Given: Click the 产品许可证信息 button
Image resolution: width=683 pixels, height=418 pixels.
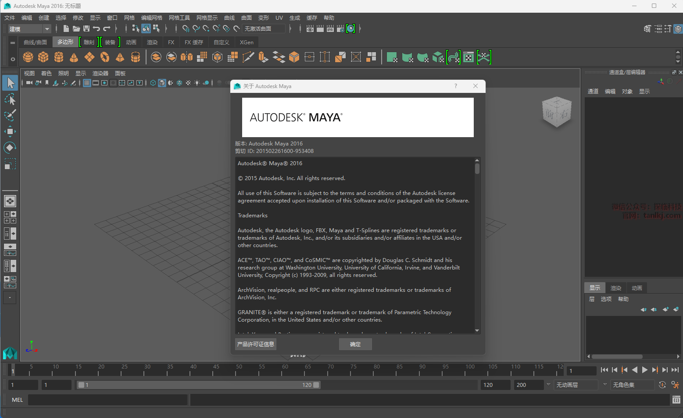Looking at the screenshot, I should [x=256, y=344].
